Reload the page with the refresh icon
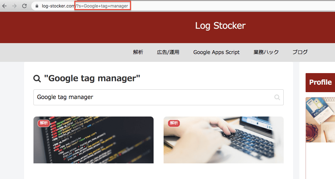 [x=24, y=6]
